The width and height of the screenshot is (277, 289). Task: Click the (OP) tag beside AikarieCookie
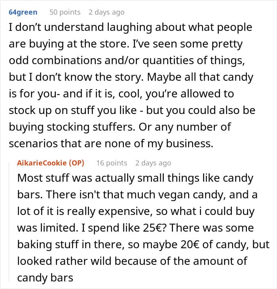click(x=77, y=163)
